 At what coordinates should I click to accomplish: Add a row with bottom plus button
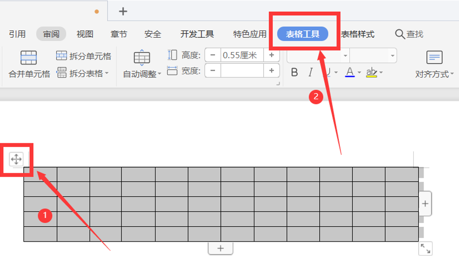coord(220,248)
